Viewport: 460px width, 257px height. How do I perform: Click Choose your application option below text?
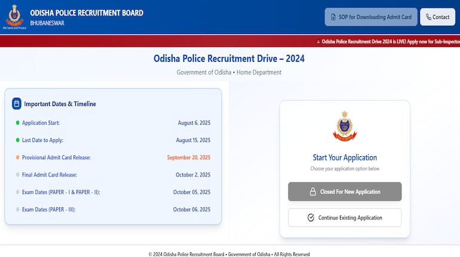pos(345,169)
